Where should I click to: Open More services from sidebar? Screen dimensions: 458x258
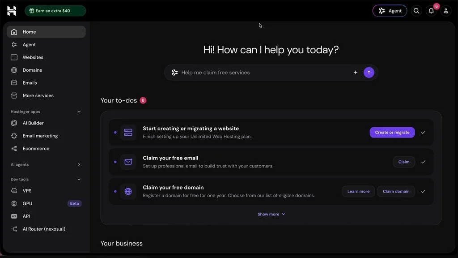pyautogui.click(x=46, y=95)
